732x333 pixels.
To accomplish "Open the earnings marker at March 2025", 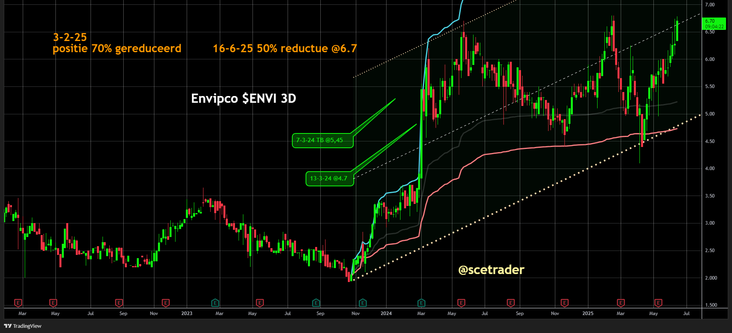I will click(x=621, y=303).
